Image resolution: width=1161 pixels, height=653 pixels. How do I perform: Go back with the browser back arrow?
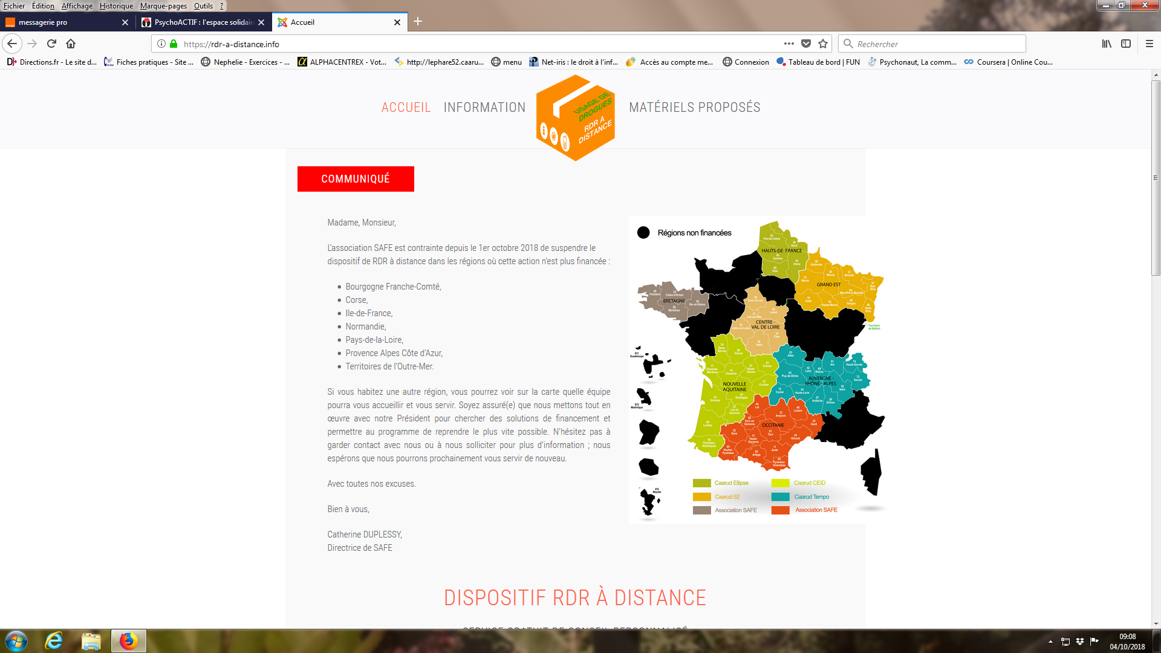tap(12, 44)
